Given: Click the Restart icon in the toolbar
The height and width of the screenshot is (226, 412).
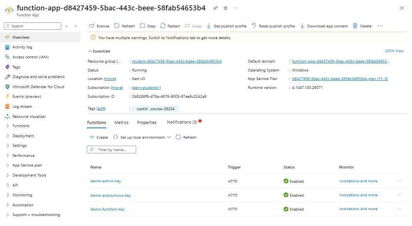Looking at the screenshot, I should pyautogui.click(x=163, y=26).
